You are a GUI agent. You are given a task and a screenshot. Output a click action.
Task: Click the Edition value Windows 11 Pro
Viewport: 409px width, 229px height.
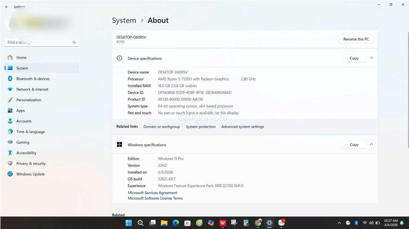pos(171,159)
